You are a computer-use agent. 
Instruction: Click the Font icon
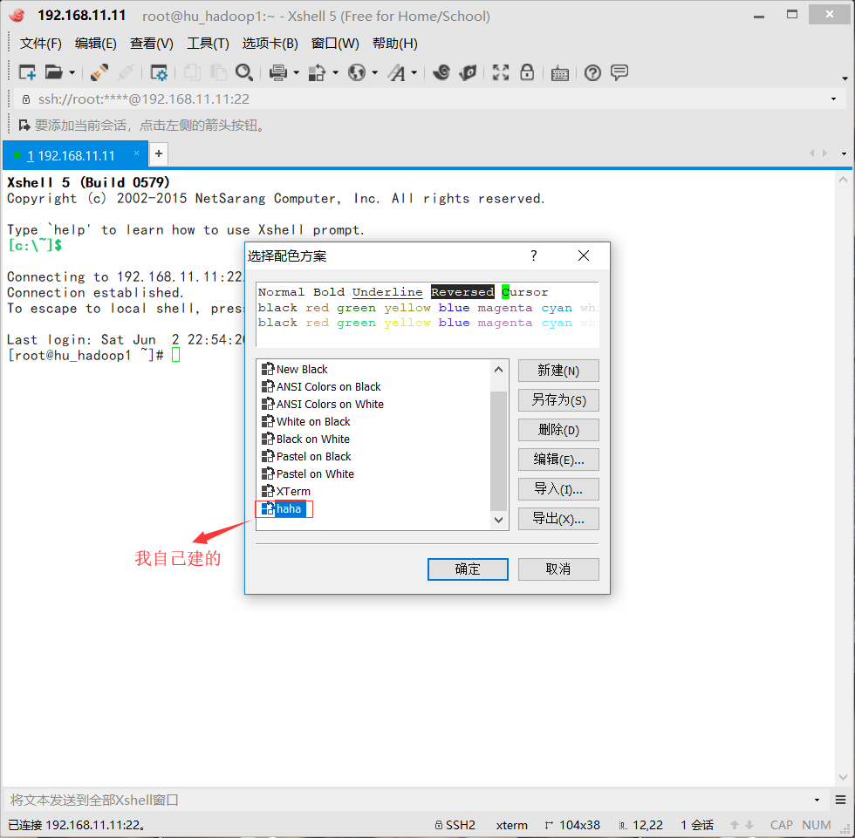click(x=397, y=72)
